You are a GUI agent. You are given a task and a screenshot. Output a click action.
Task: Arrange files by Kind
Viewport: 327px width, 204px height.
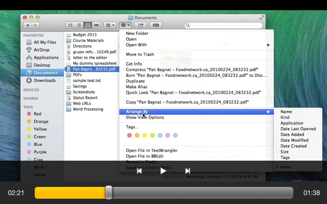pyautogui.click(x=285, y=117)
